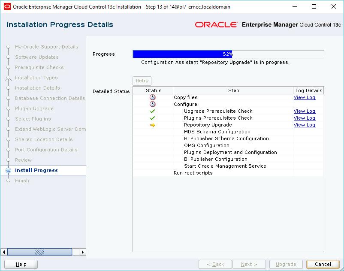
Task: Select Prerequisite Checks step in sidebar
Action: pos(39,67)
